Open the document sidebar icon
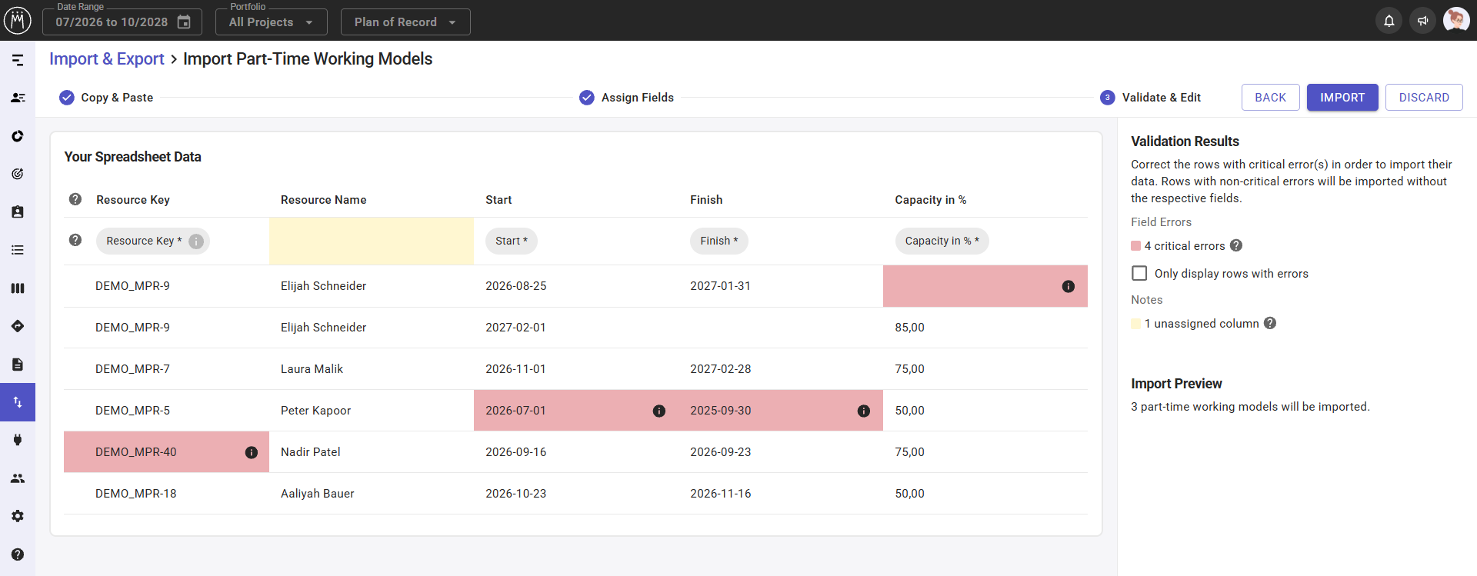 (x=18, y=365)
